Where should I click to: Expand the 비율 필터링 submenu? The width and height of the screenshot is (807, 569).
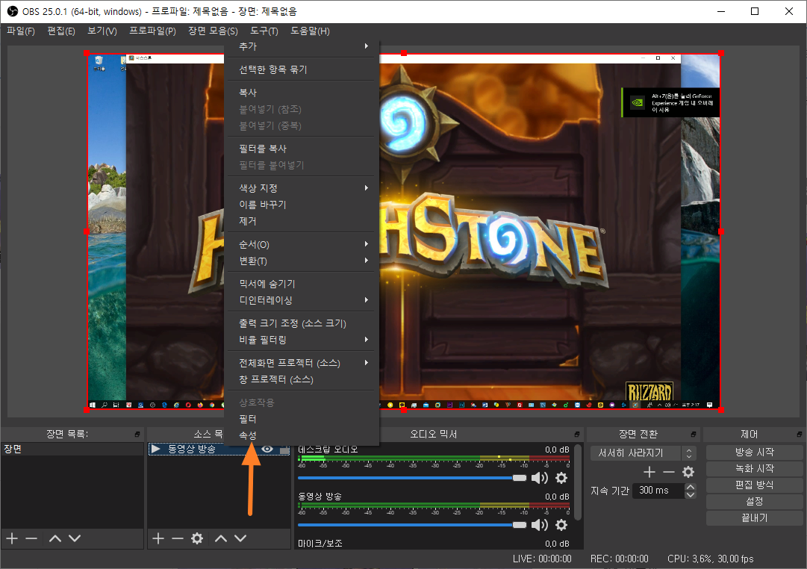303,339
